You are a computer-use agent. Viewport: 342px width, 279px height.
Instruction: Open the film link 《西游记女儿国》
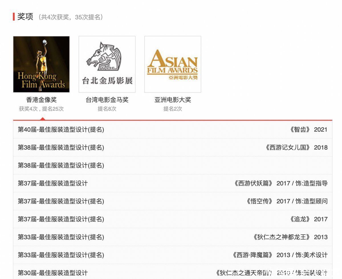287,148
